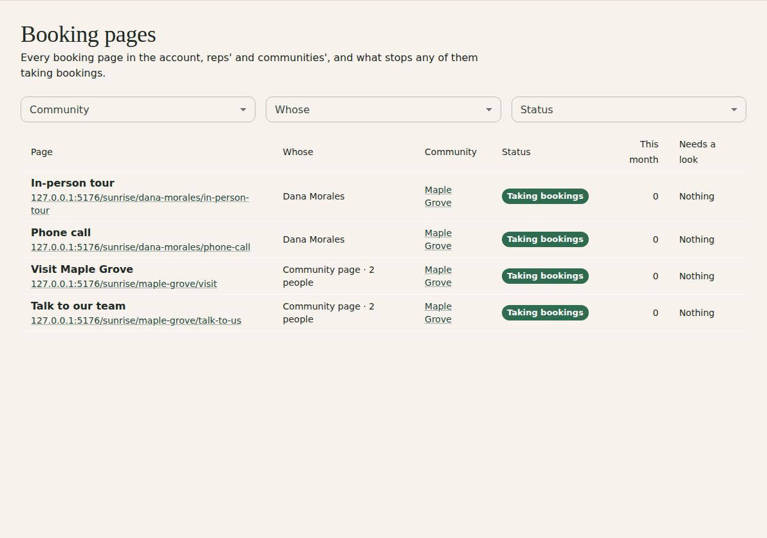Image resolution: width=767 pixels, height=538 pixels.
Task: Select the 'Phone call' page title
Action: click(x=60, y=232)
